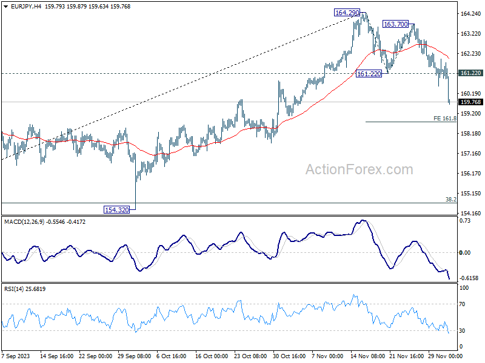Click the 160.190 price-axis value
Screen dimensions: 485x363
pos(471,94)
